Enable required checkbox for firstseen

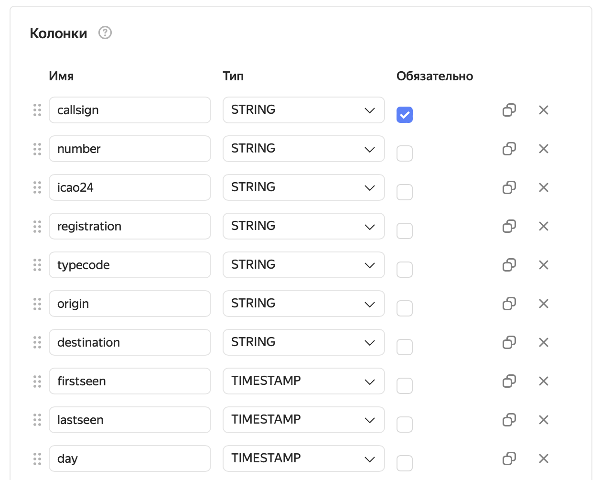(x=405, y=386)
